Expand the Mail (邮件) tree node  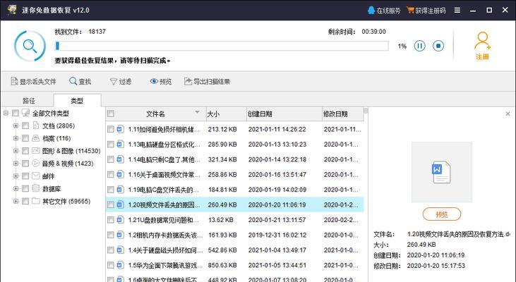tap(16, 176)
